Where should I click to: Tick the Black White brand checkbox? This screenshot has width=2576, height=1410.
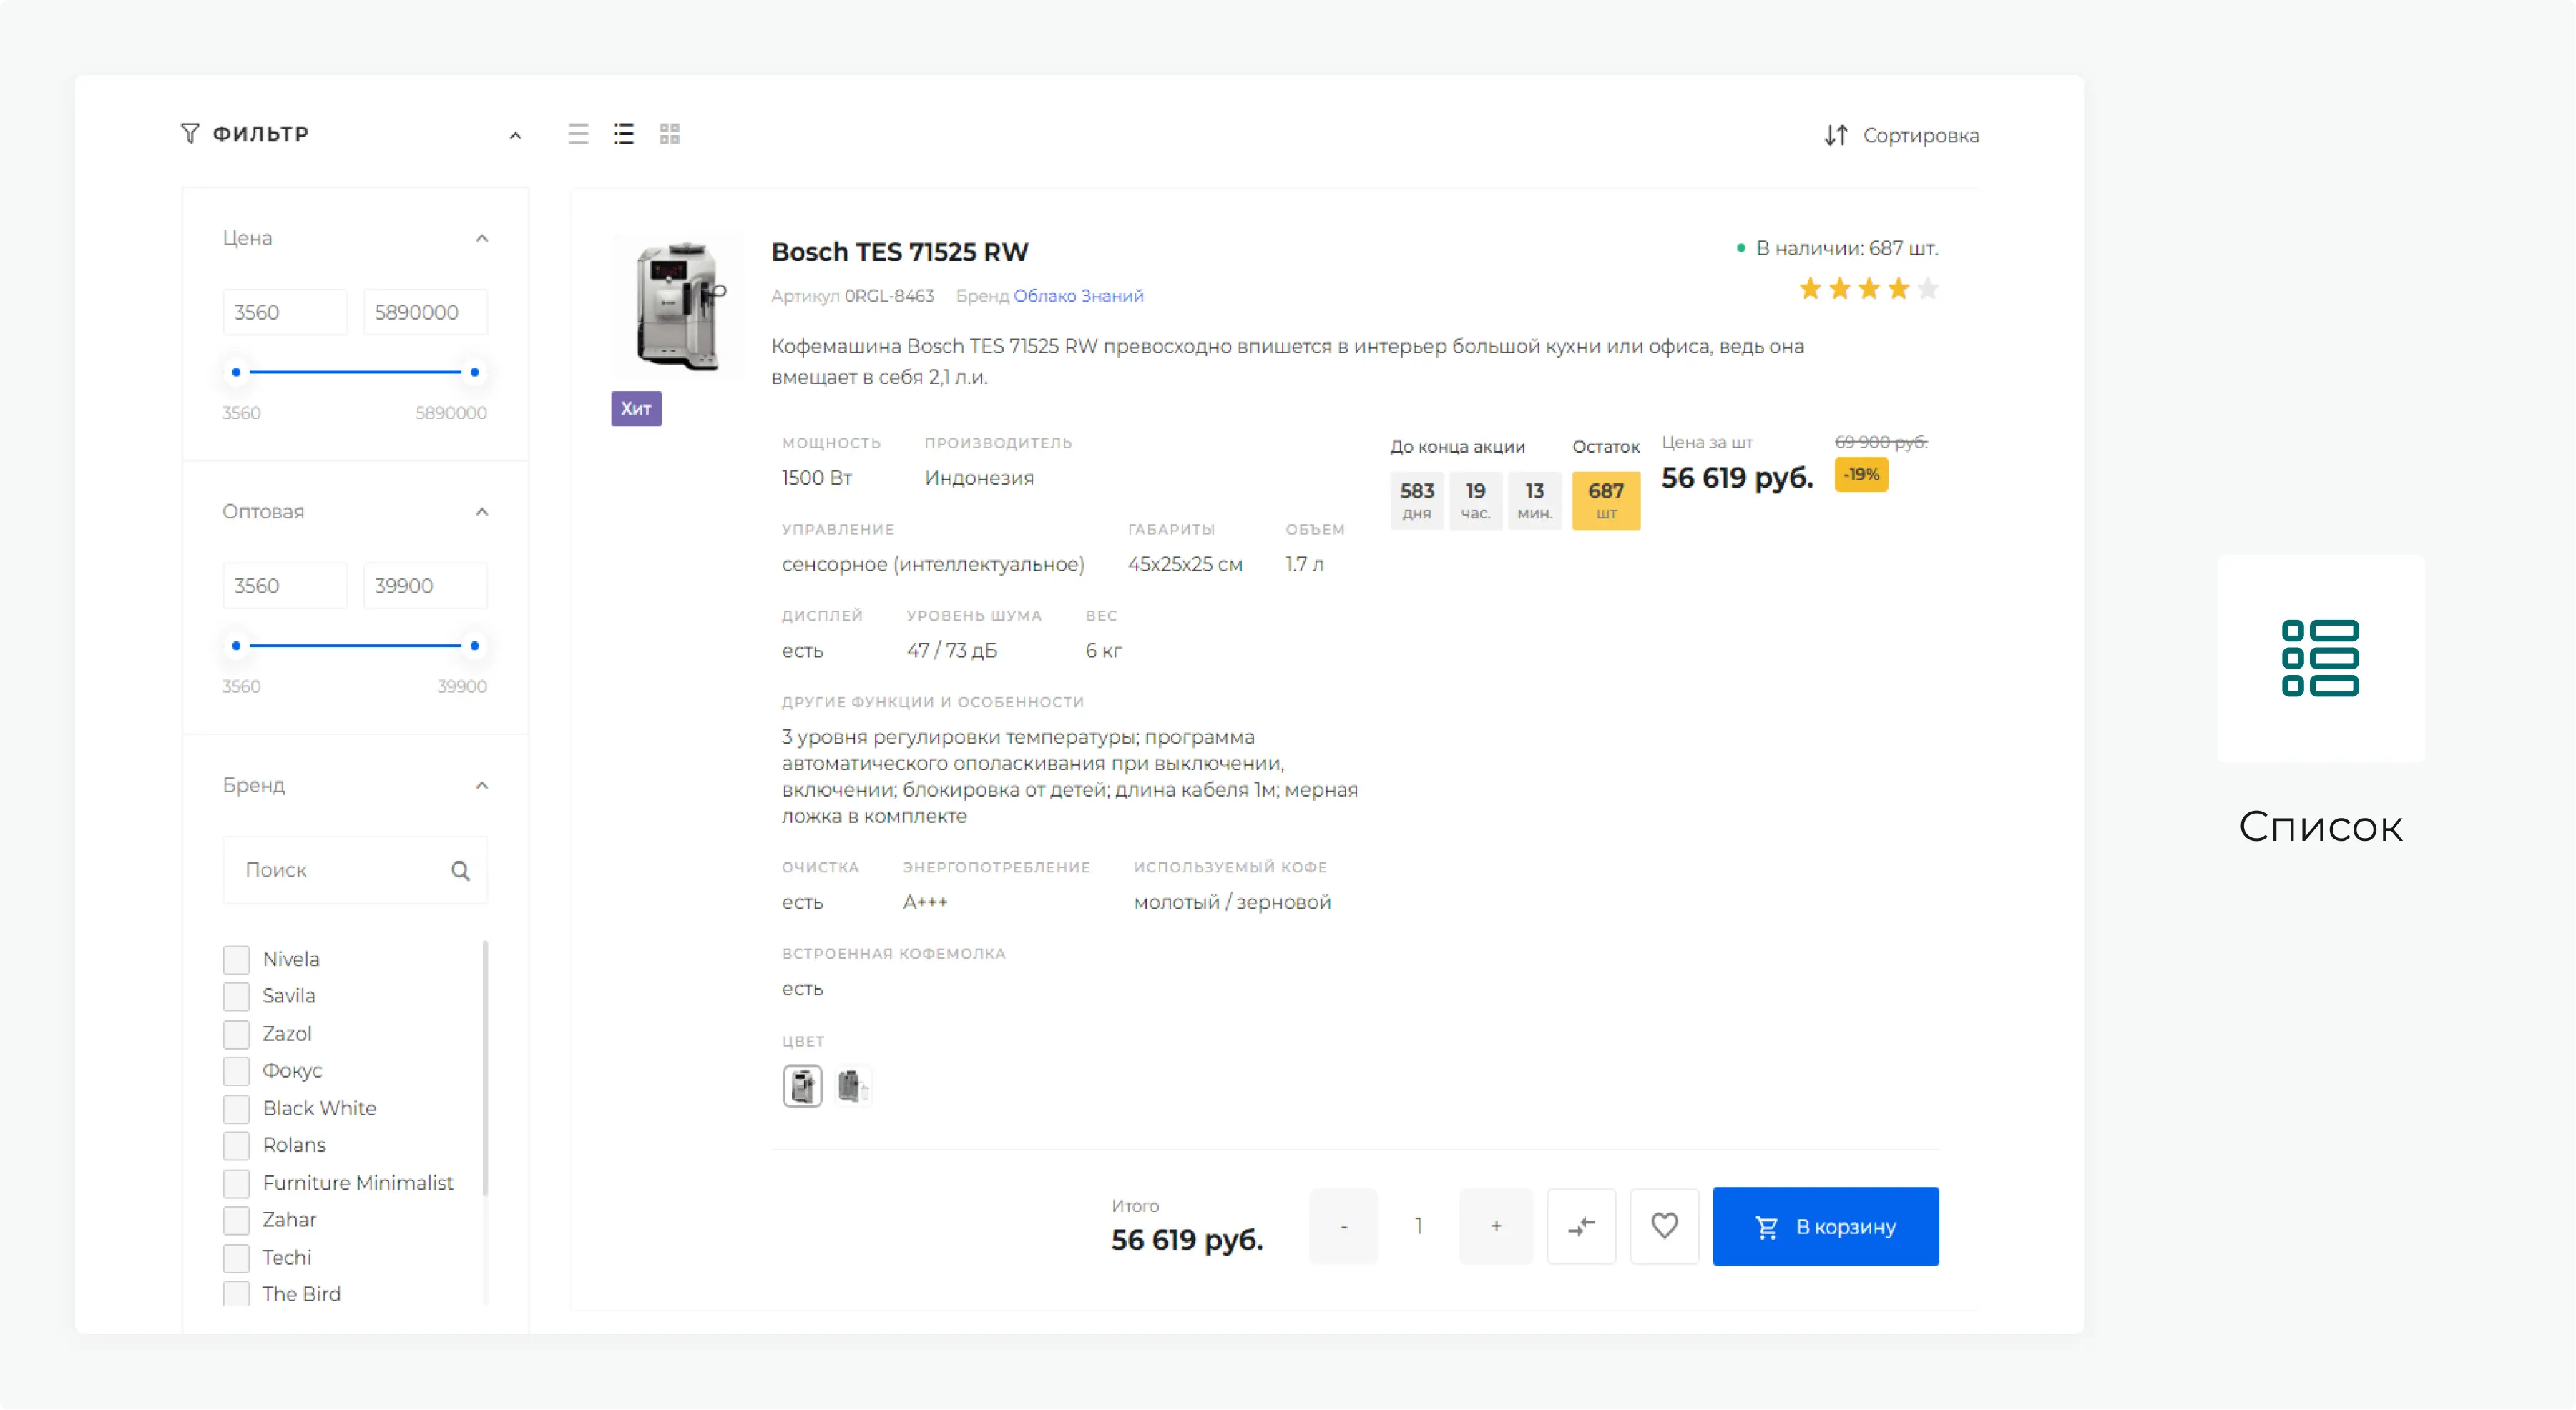[x=236, y=1108]
